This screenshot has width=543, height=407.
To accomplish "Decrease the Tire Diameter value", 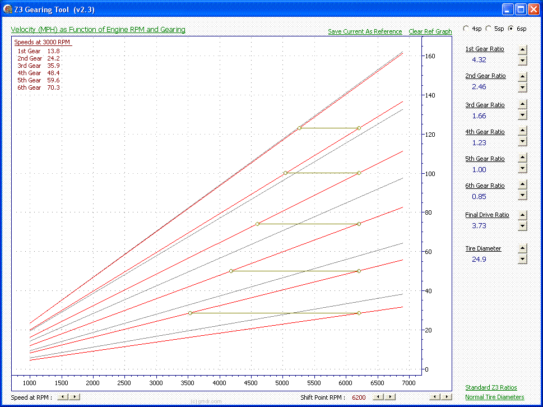I will click(522, 258).
